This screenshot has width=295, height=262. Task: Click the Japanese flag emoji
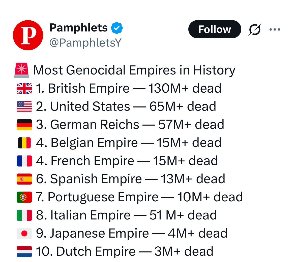click(24, 234)
